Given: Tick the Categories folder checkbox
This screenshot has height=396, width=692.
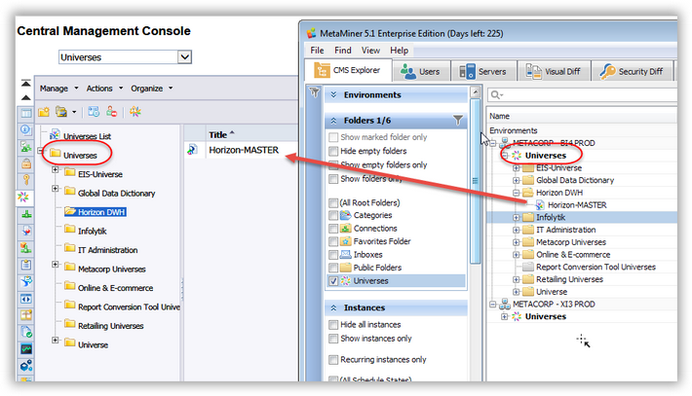Looking at the screenshot, I should tap(333, 215).
